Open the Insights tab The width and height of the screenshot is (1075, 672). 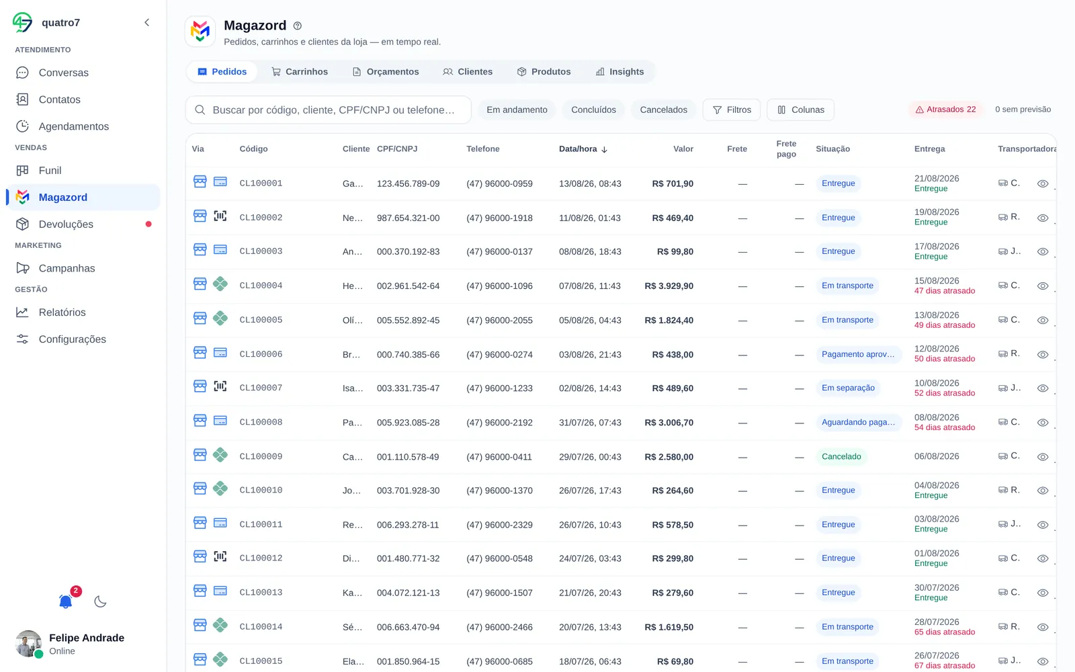[x=619, y=72]
